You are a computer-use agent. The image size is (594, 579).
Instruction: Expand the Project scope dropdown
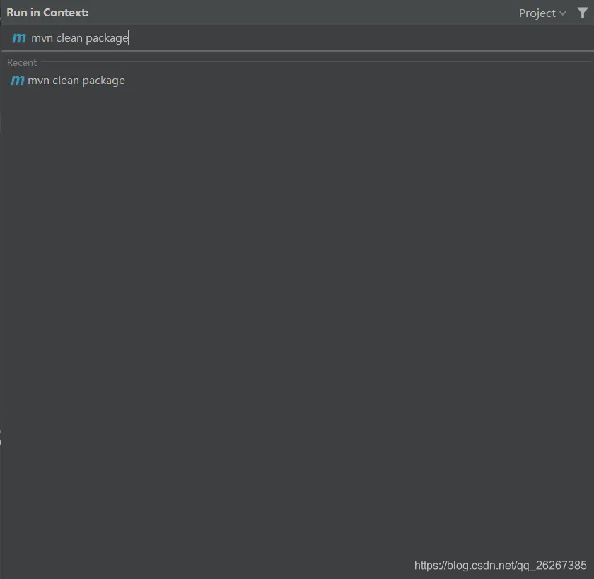pyautogui.click(x=542, y=13)
